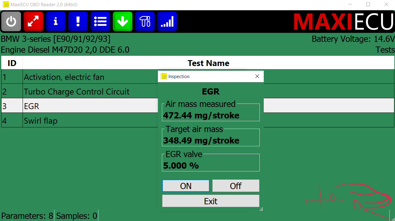
Task: Open the blue list icon
Action: 100,21
